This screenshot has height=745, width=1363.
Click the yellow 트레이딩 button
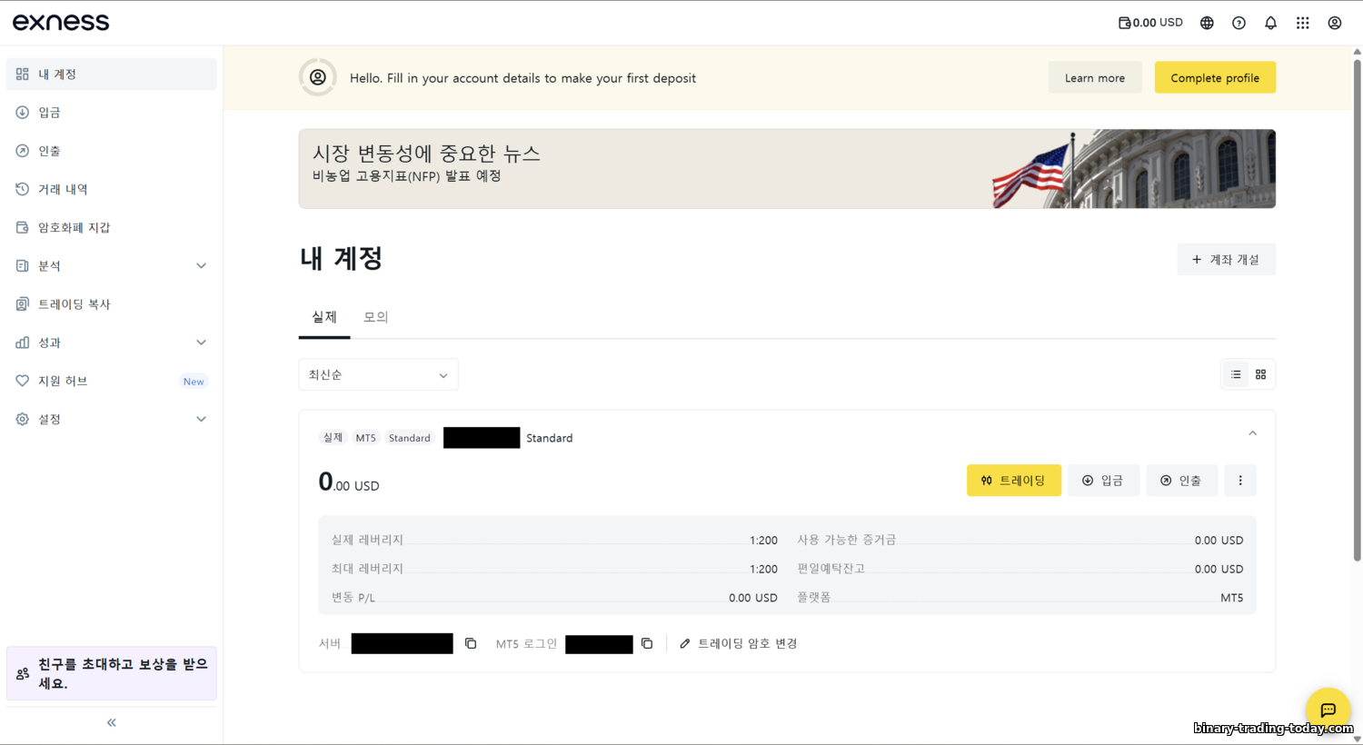pos(1013,481)
